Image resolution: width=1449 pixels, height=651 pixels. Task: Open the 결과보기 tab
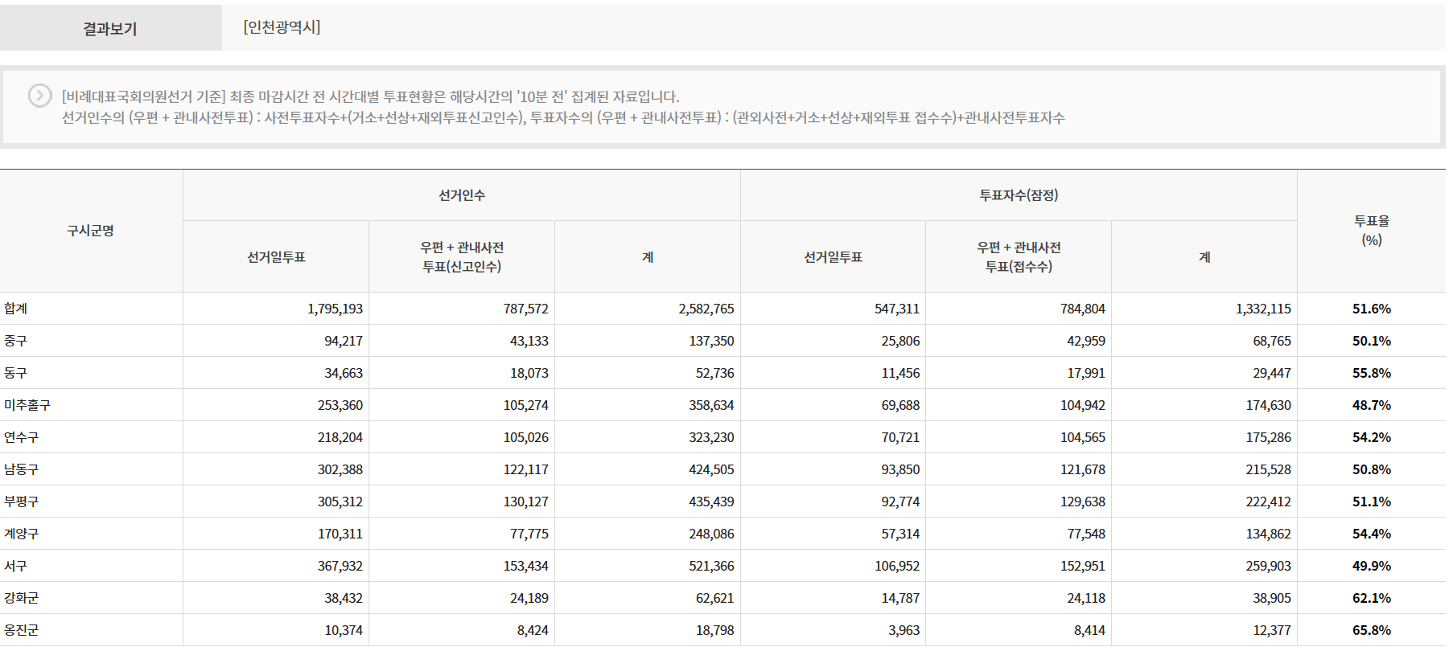(110, 28)
